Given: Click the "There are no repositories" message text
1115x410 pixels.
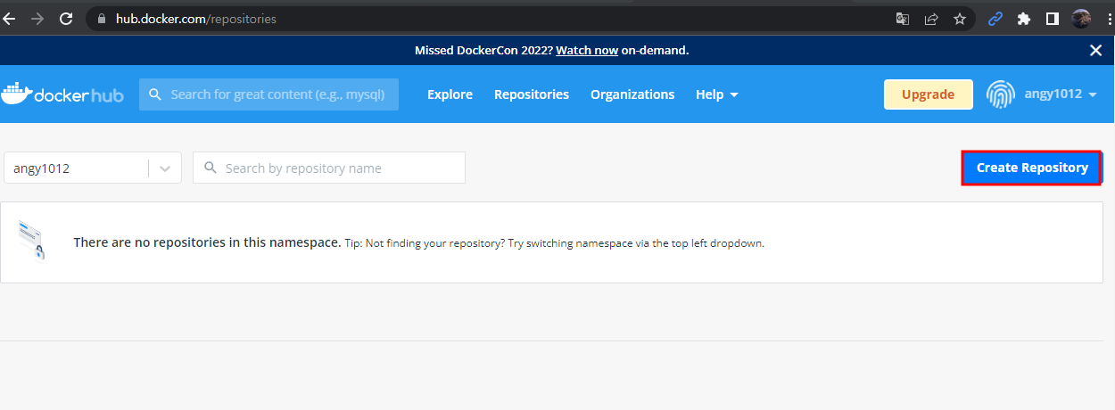Looking at the screenshot, I should pyautogui.click(x=207, y=242).
